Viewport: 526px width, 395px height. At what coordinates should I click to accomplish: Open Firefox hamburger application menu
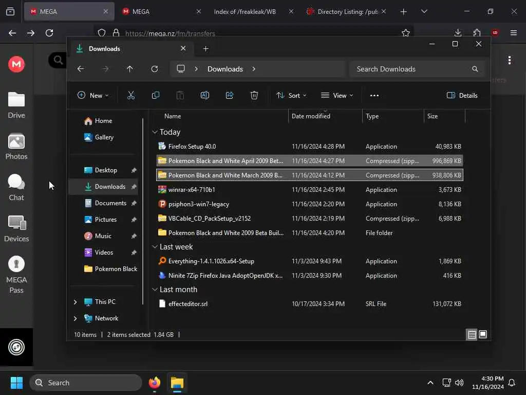[513, 33]
